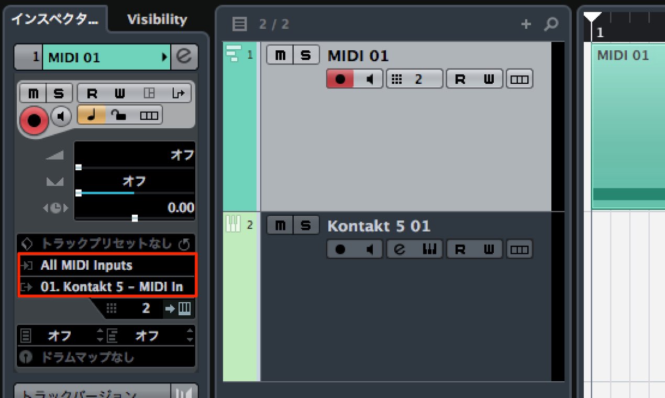Reload track preset icon next to トラックプリセットなし
Image resolution: width=665 pixels, height=398 pixels.
click(x=184, y=244)
